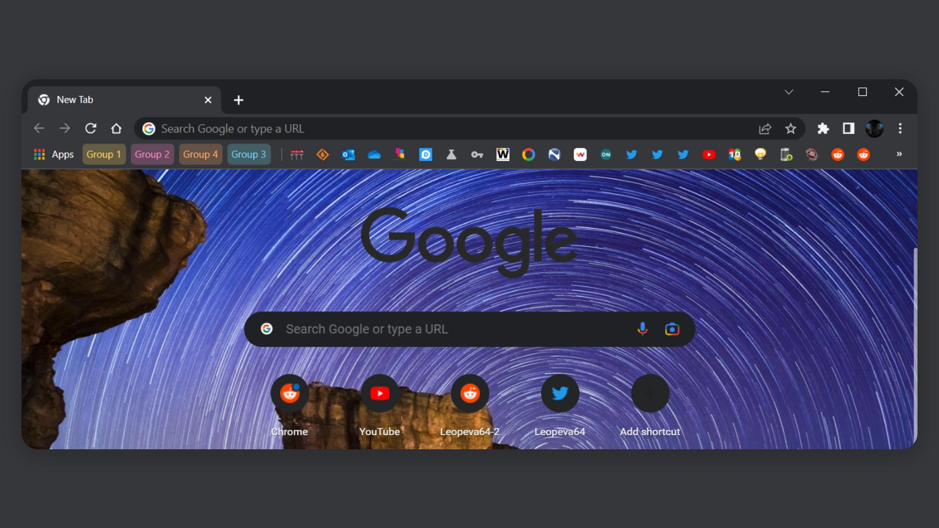
Task: Reload the current page
Action: point(90,129)
